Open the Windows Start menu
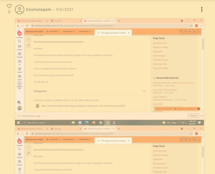The height and width of the screenshot is (174, 215). pyautogui.click(x=18, y=123)
